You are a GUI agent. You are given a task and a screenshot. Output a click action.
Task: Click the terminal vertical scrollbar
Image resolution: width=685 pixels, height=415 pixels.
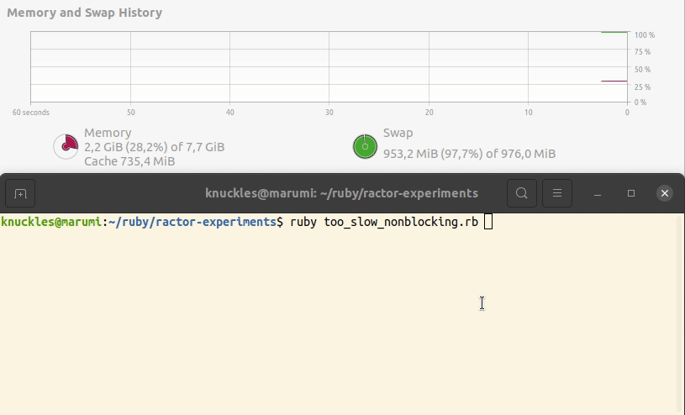pyautogui.click(x=681, y=314)
